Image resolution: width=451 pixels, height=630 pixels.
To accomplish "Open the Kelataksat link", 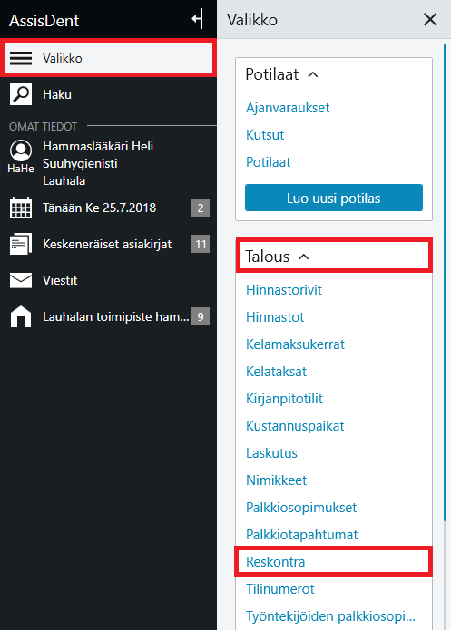I will pos(276,372).
